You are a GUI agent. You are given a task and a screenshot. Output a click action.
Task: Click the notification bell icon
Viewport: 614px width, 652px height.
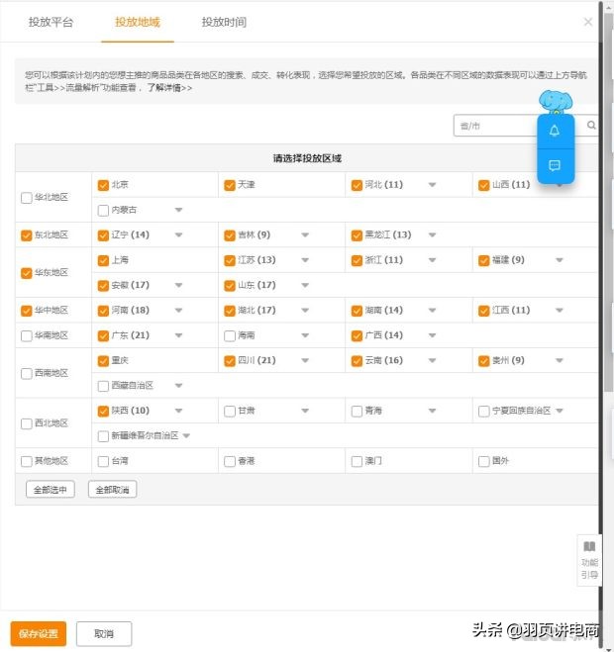point(555,131)
